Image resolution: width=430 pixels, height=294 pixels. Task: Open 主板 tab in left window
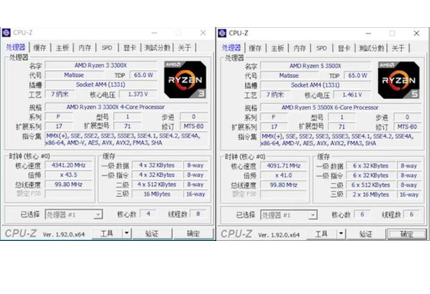[62, 48]
